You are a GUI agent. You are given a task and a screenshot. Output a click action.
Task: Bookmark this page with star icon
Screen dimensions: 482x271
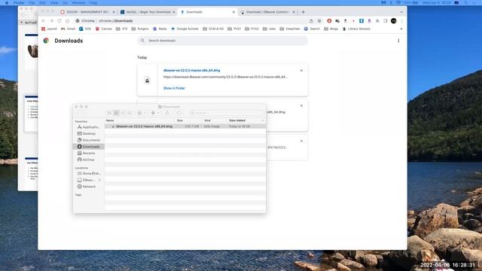(x=319, y=21)
